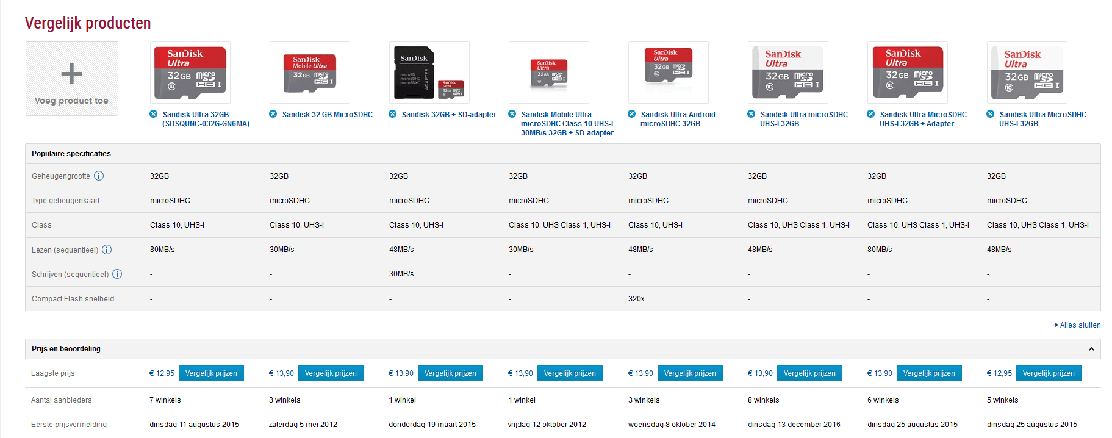Collapse the Prijs en beoordeling section
The height and width of the screenshot is (438, 1112).
coord(1091,349)
